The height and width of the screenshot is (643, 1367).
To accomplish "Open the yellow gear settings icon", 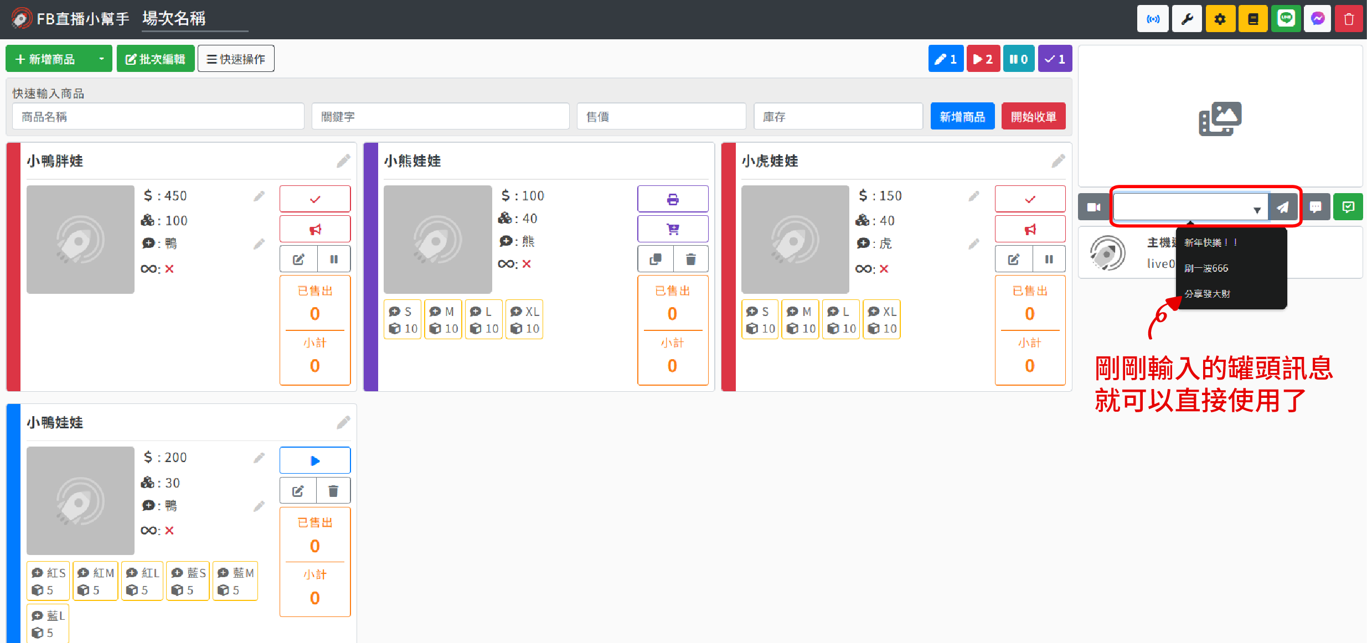I will pyautogui.click(x=1220, y=19).
